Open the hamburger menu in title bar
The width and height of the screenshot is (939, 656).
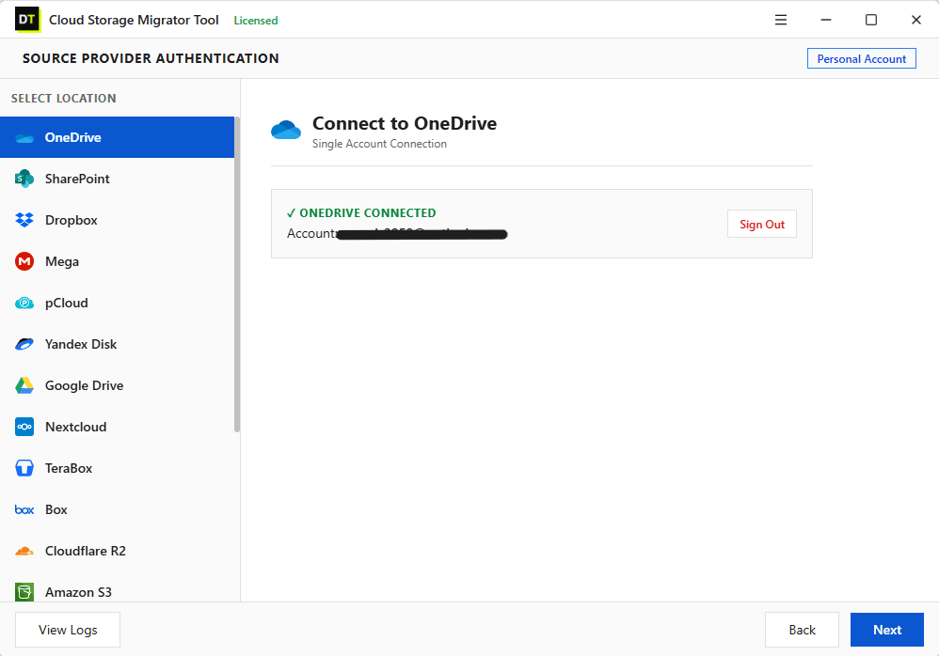coord(781,20)
